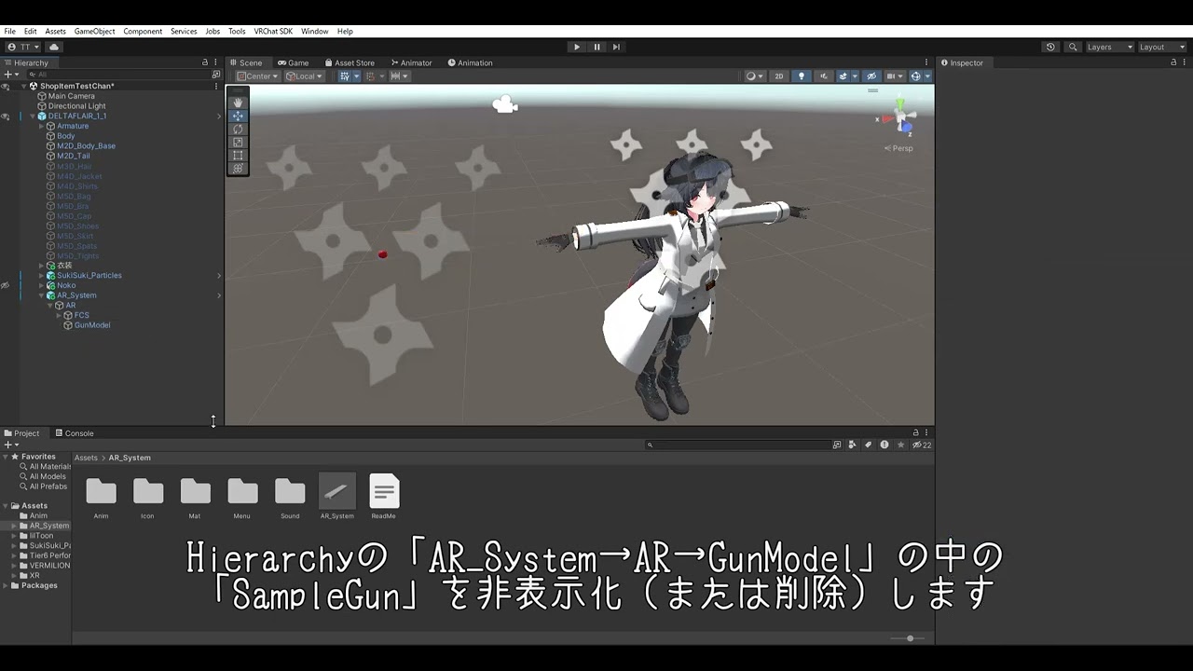This screenshot has width=1193, height=671.
Task: Select the Rect tool in scene toolbar
Action: point(238,155)
